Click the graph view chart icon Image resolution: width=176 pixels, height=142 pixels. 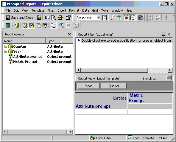click(17, 25)
